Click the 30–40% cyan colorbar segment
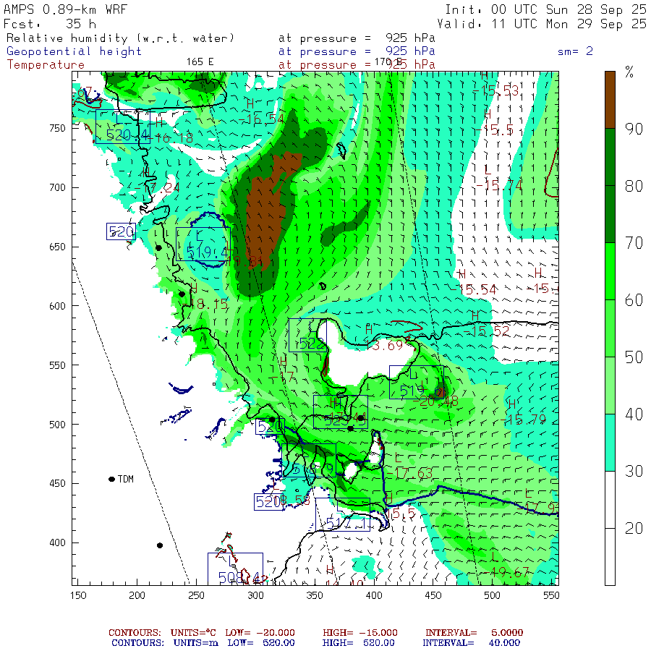Image resolution: width=651 pixels, height=651 pixels. click(610, 443)
